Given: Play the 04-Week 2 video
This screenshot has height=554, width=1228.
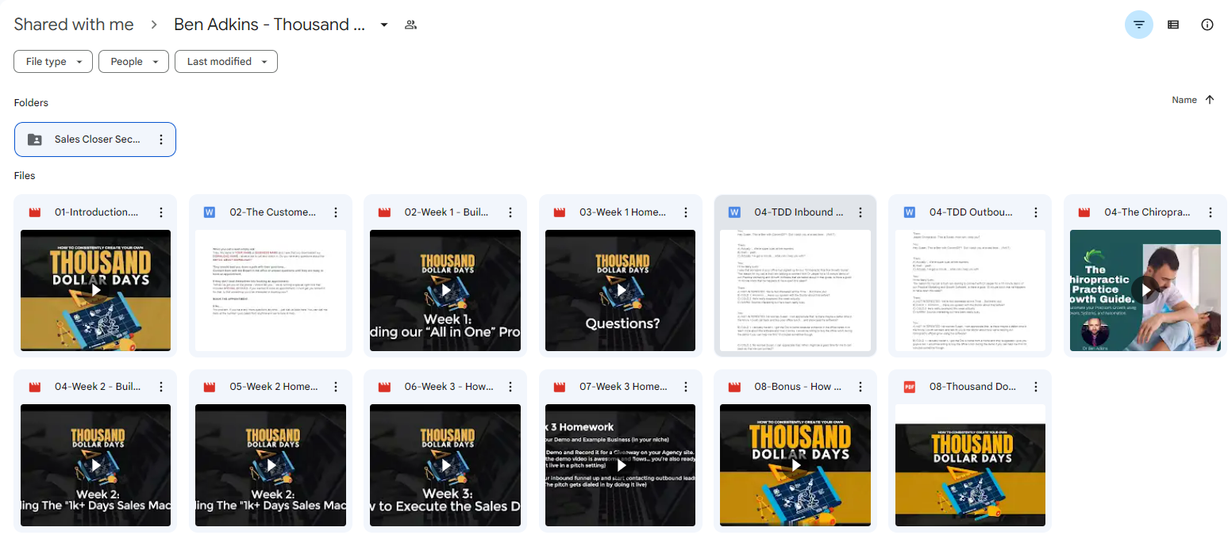Looking at the screenshot, I should pyautogui.click(x=96, y=465).
